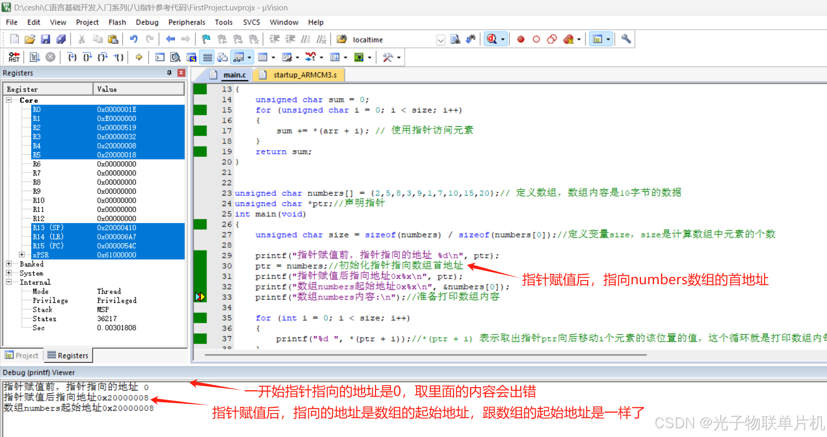The height and width of the screenshot is (437, 827).
Task: Toggle the Disassembly Window button
Action: 176,57
